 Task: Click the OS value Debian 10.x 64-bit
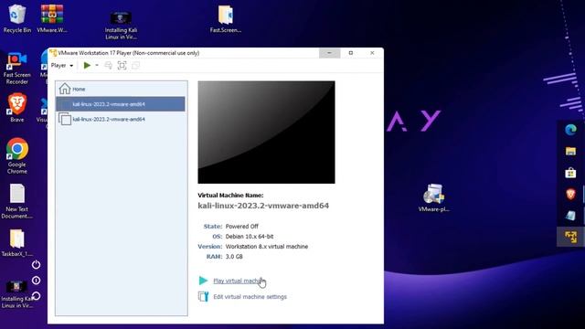tap(250, 237)
